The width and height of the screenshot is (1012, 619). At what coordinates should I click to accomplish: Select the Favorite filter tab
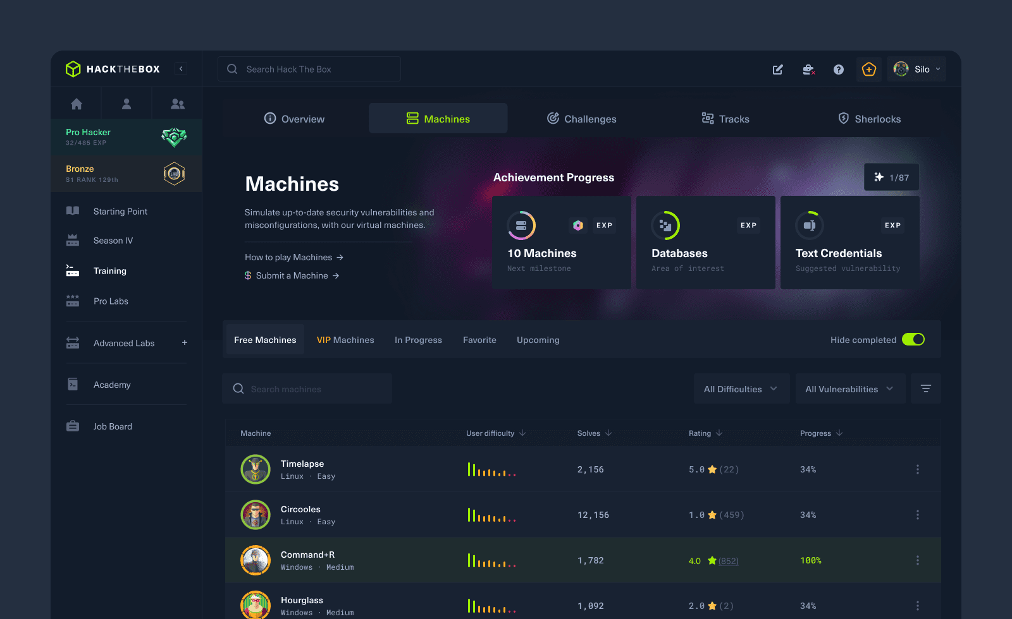[479, 340]
